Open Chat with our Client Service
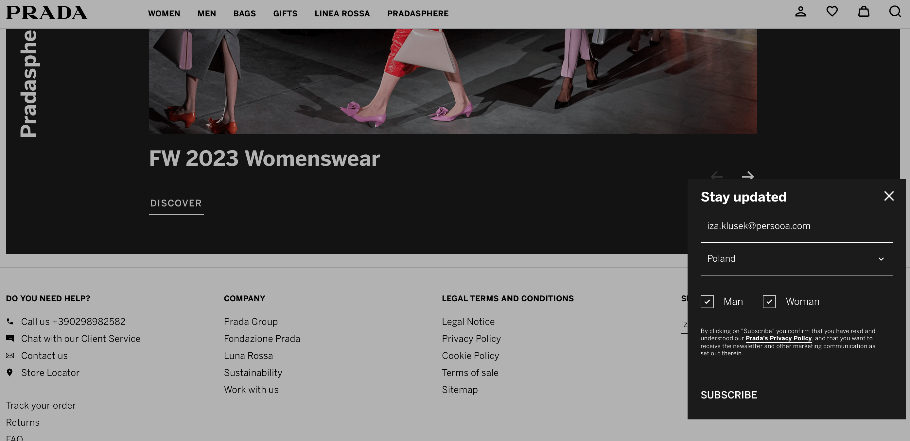910x441 pixels. click(80, 338)
